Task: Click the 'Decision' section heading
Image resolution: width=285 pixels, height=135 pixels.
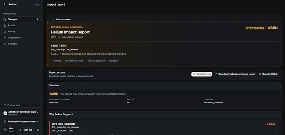Action: [x=54, y=85]
